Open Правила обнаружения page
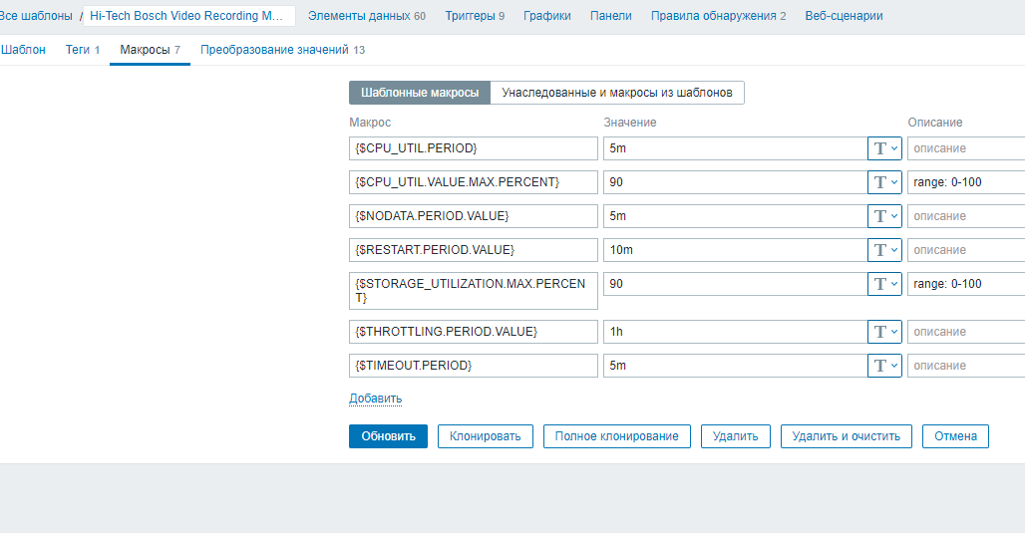 (x=718, y=16)
